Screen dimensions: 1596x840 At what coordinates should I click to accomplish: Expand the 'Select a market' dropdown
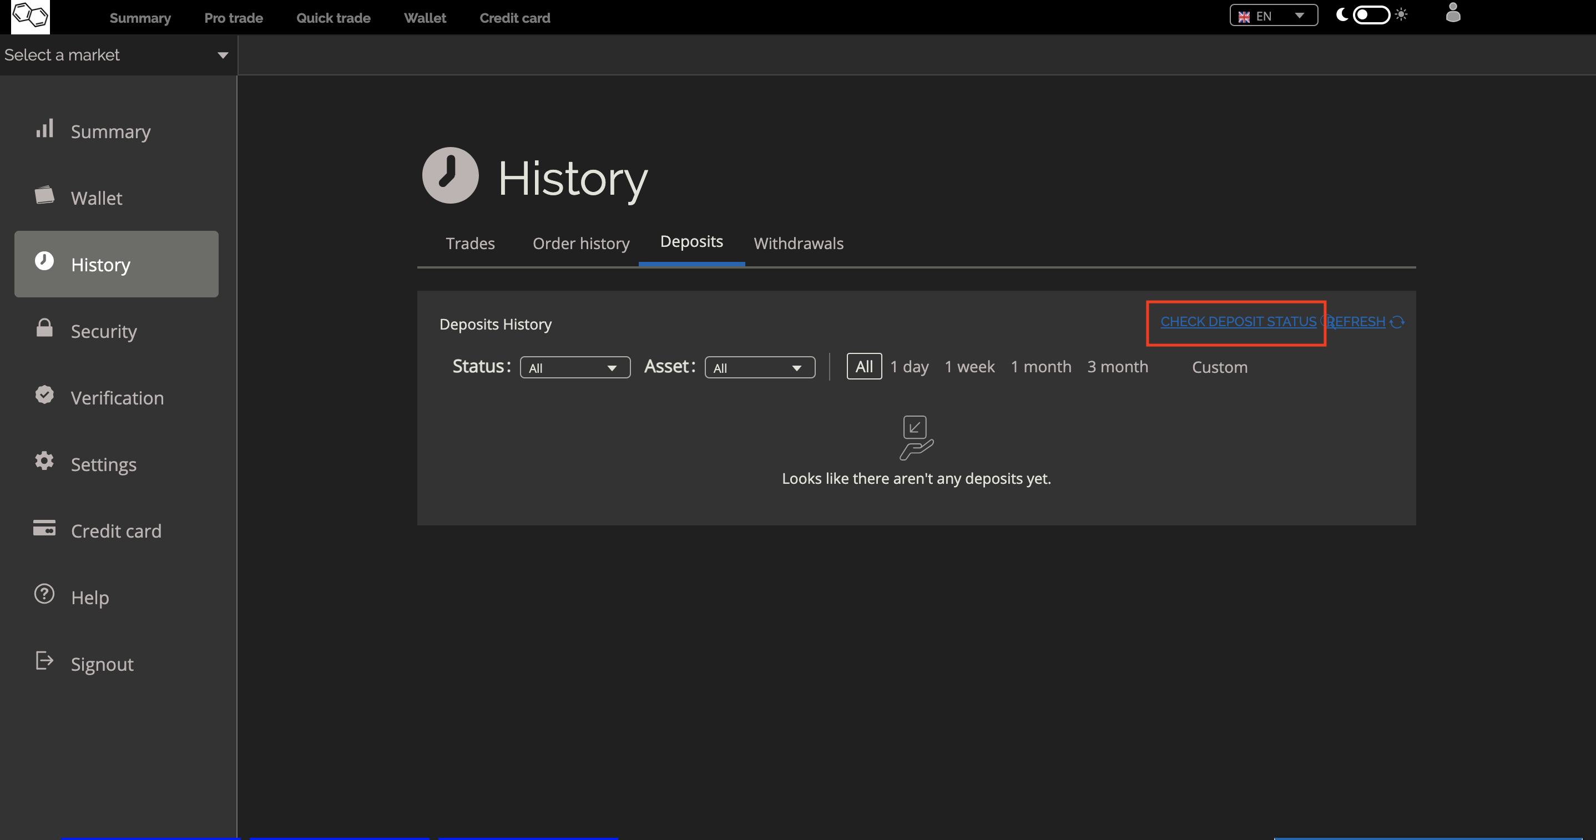(x=117, y=55)
